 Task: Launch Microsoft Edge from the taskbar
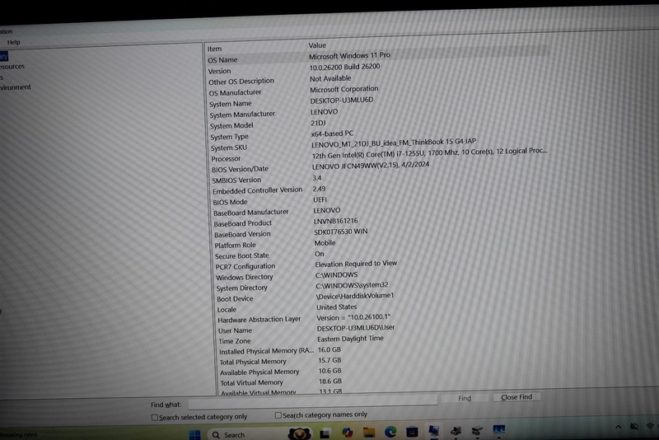pos(390,432)
